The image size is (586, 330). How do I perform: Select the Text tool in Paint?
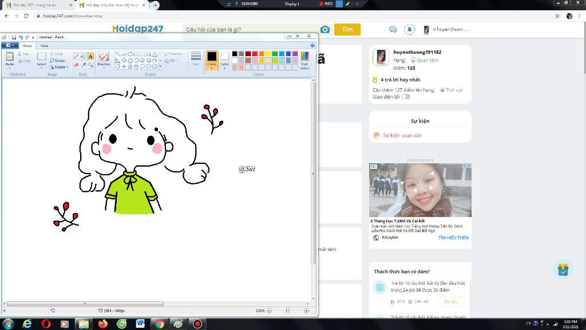coord(90,57)
